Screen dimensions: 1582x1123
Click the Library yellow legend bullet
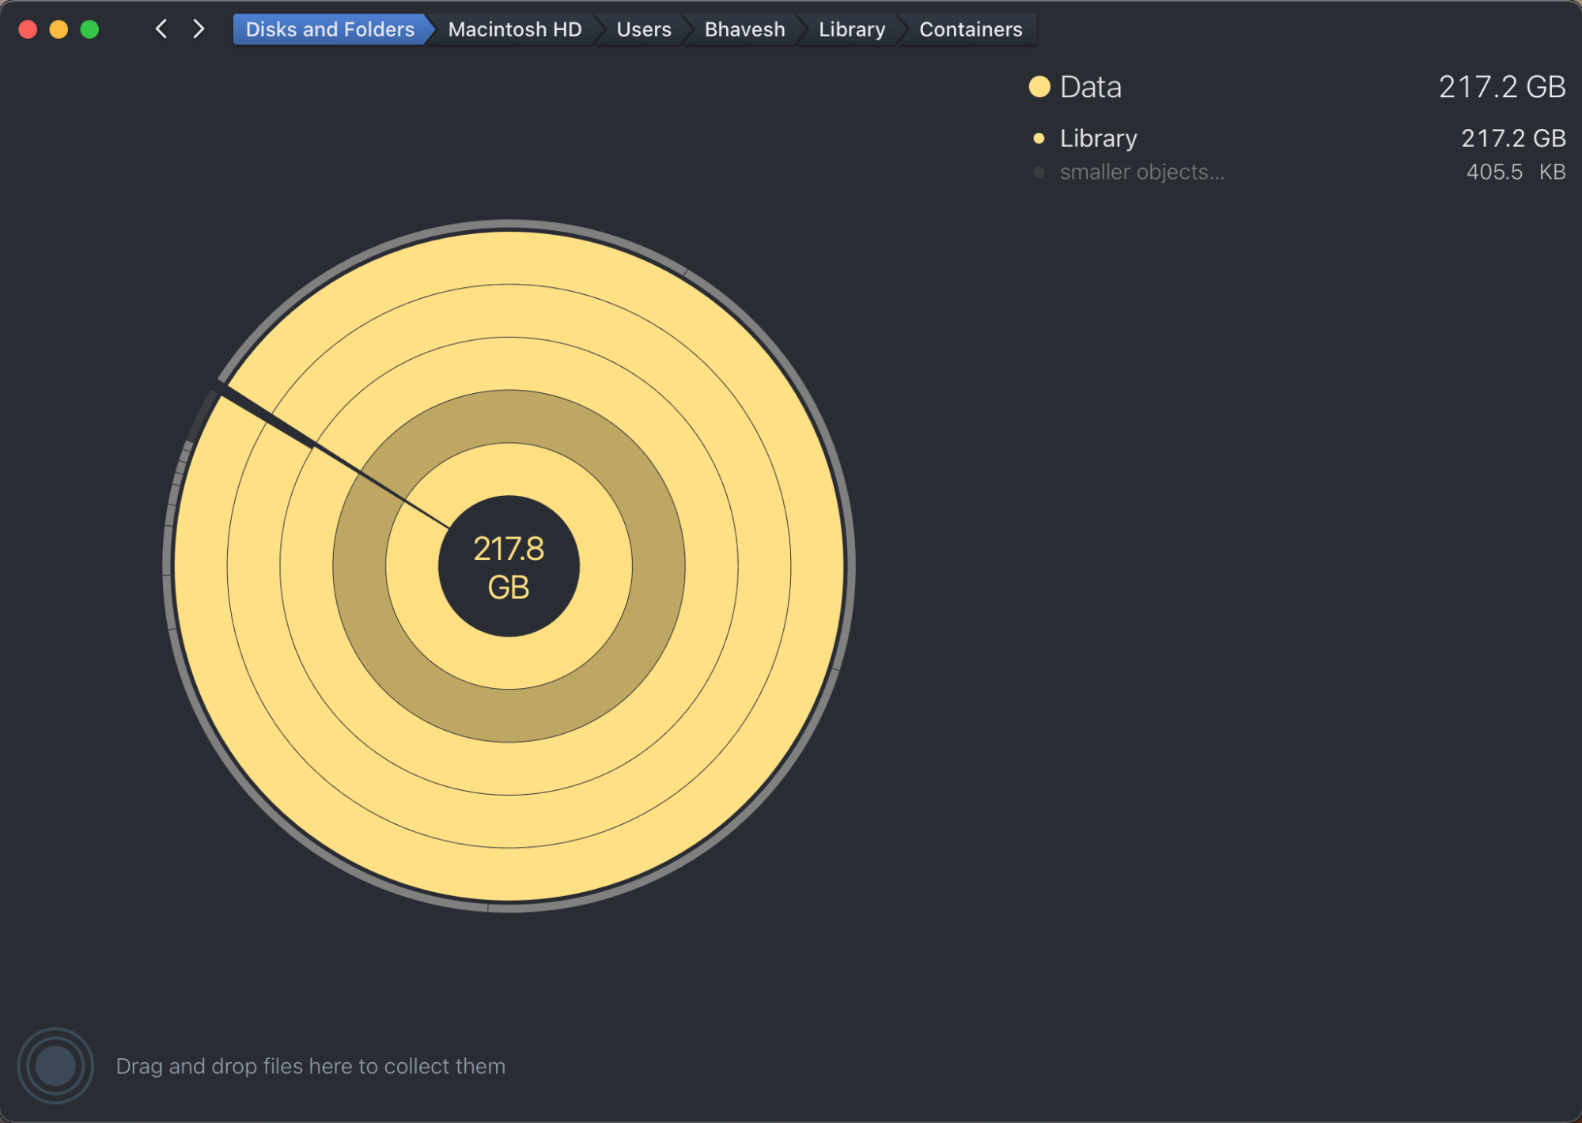(x=1039, y=138)
